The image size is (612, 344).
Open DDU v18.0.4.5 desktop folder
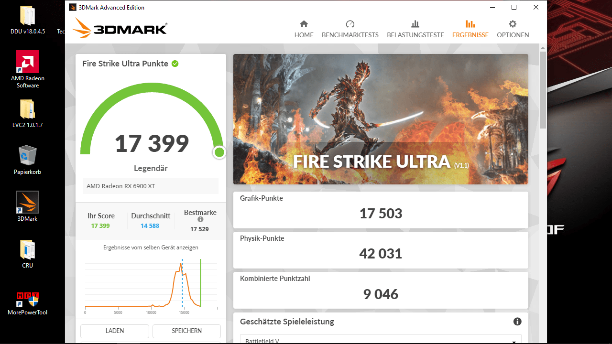tap(28, 21)
